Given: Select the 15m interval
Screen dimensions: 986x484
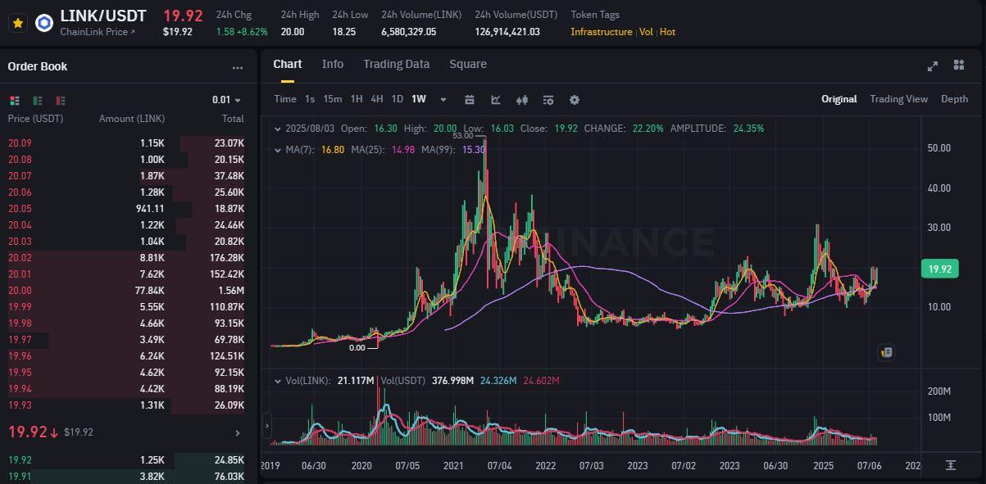Looking at the screenshot, I should pos(333,99).
